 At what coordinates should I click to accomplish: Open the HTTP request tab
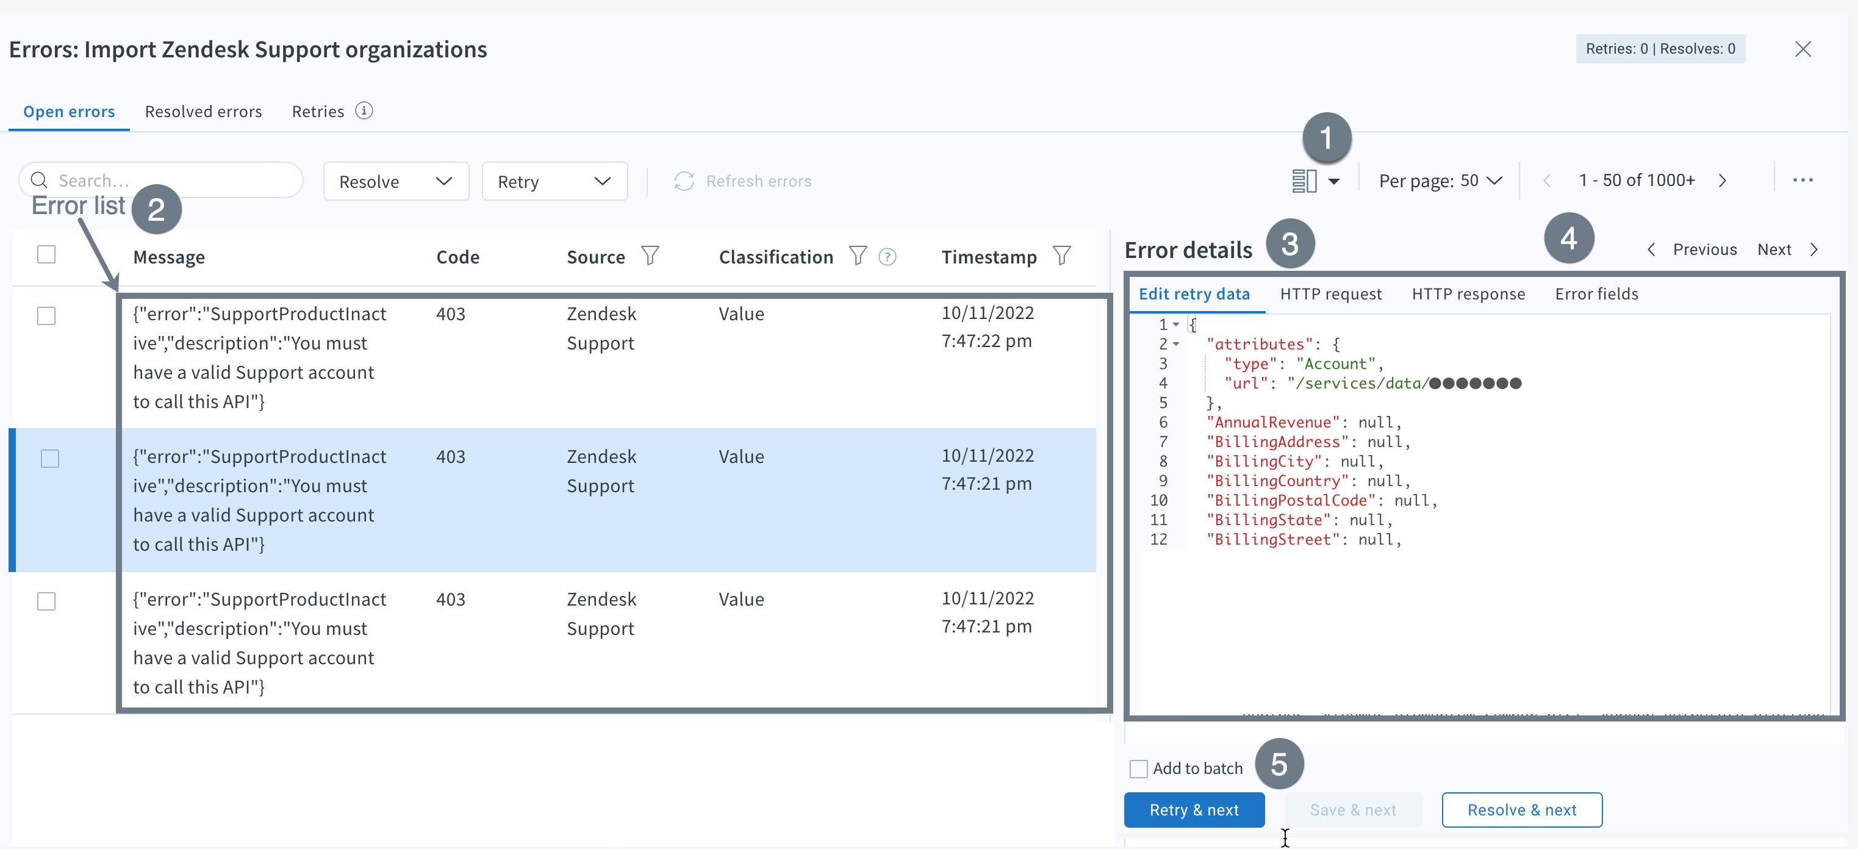(1331, 295)
